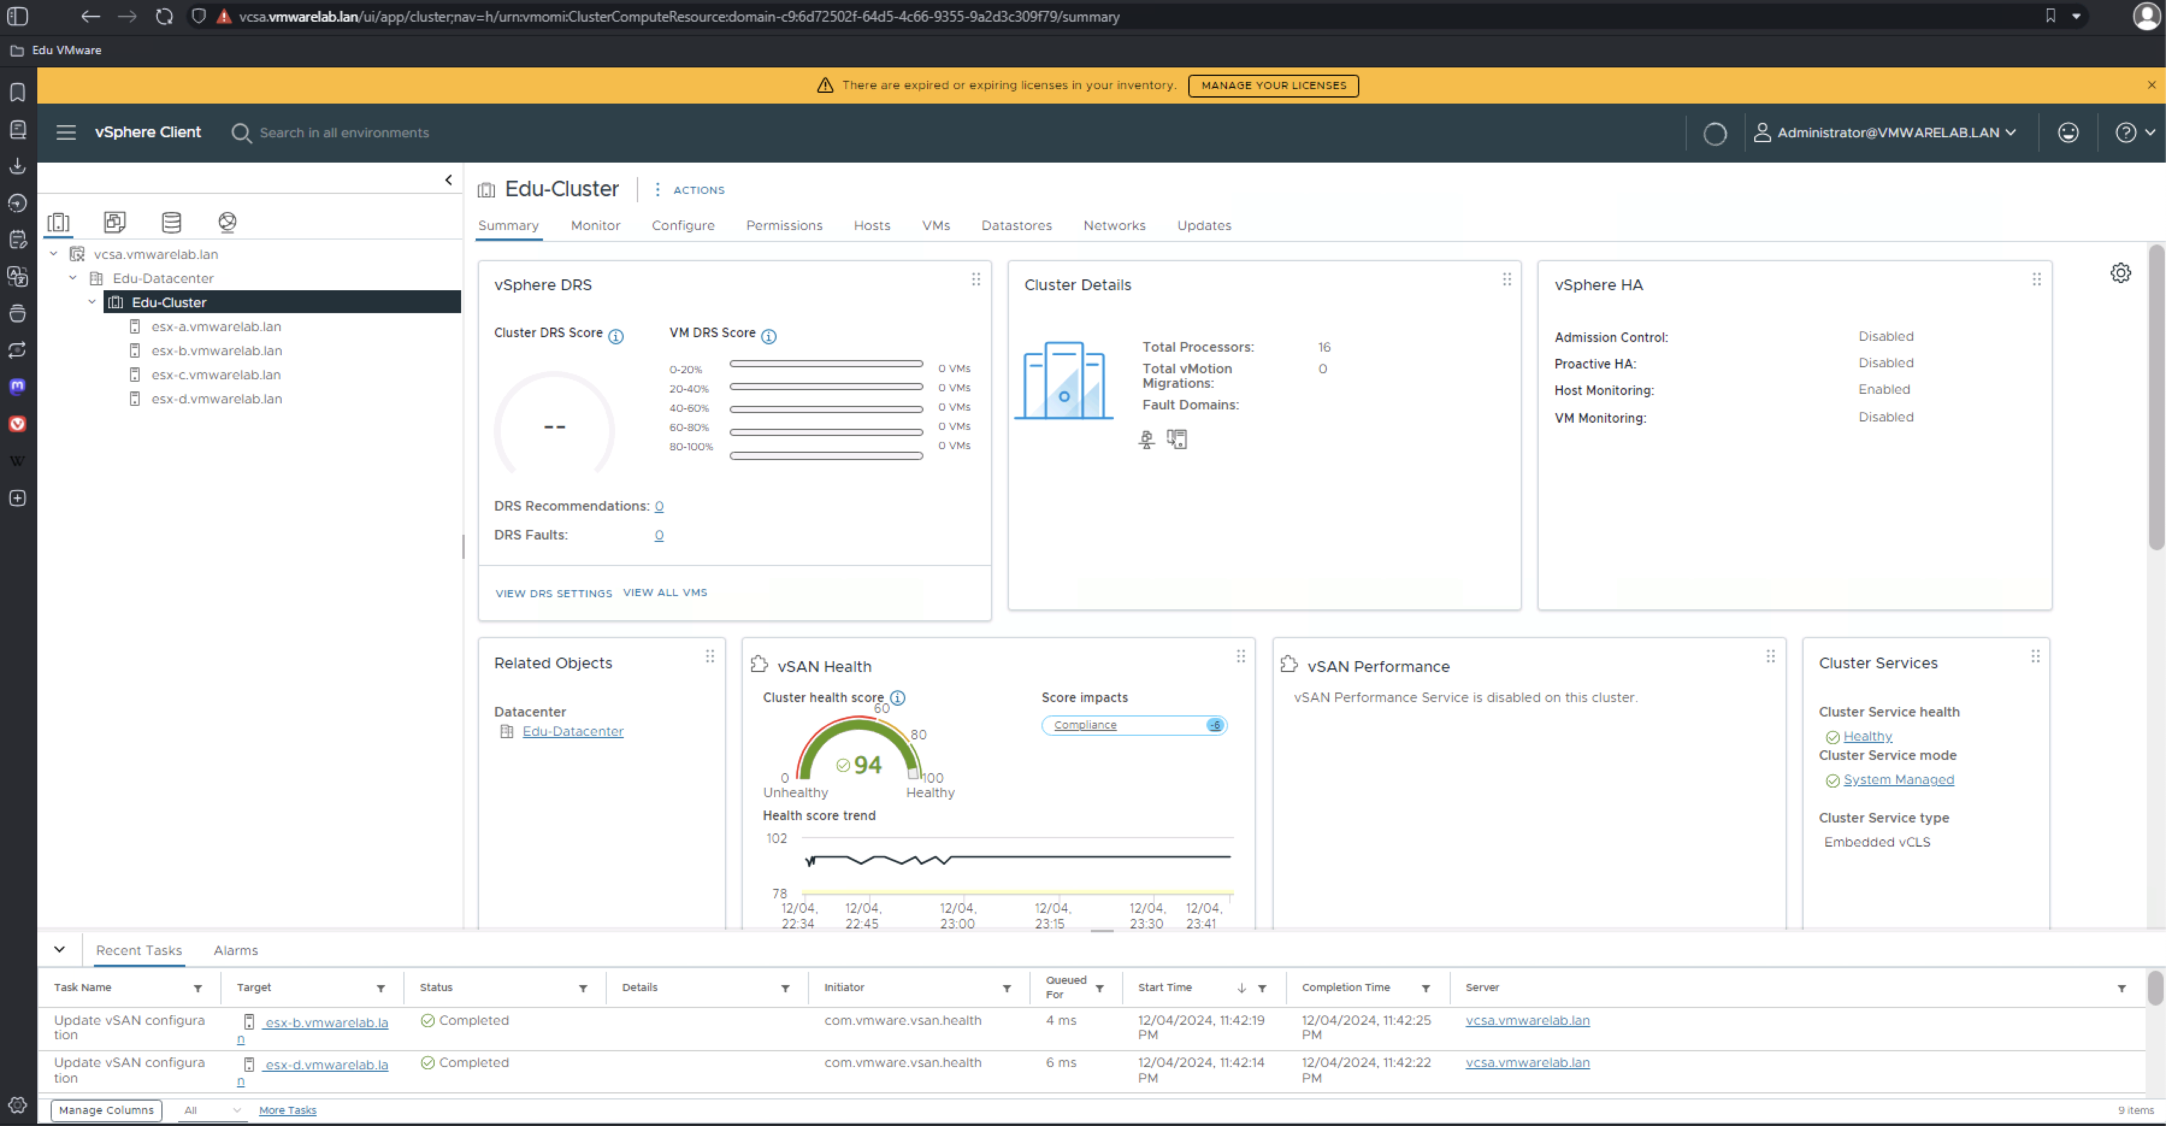Collapse the Edu-Cluster tree node

click(x=92, y=302)
